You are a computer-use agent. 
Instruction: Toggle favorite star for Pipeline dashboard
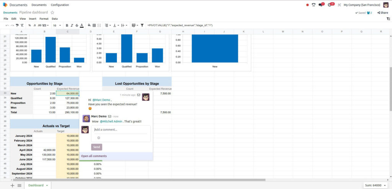(52, 13)
